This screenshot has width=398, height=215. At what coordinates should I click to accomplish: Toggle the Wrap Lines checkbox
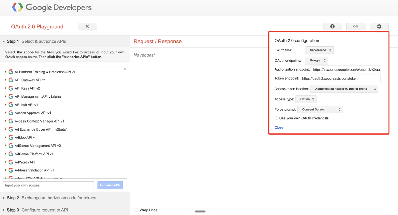[x=137, y=210]
